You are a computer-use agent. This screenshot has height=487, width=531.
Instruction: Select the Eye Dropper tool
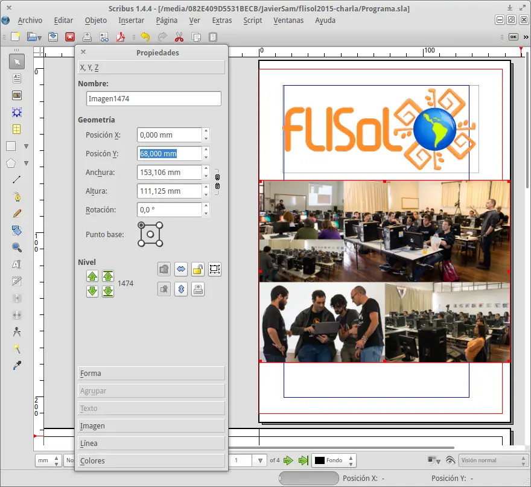[17, 366]
